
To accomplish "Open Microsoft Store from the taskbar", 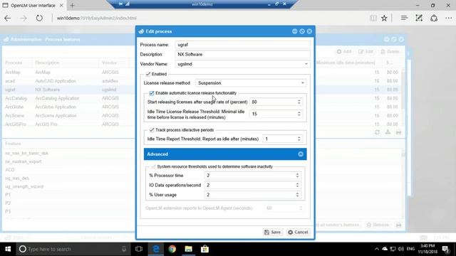I will coord(204,249).
